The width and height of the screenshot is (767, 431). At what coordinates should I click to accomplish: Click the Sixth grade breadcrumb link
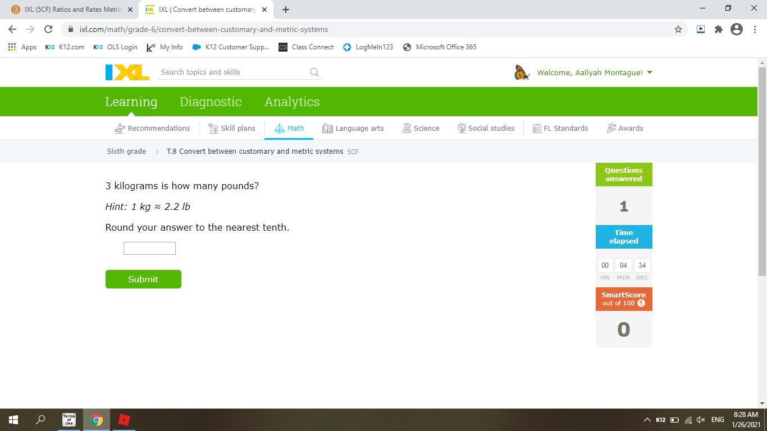(x=126, y=152)
